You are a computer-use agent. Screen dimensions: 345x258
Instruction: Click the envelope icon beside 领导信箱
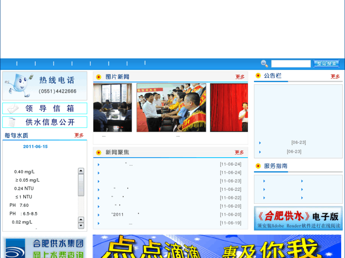13,108
